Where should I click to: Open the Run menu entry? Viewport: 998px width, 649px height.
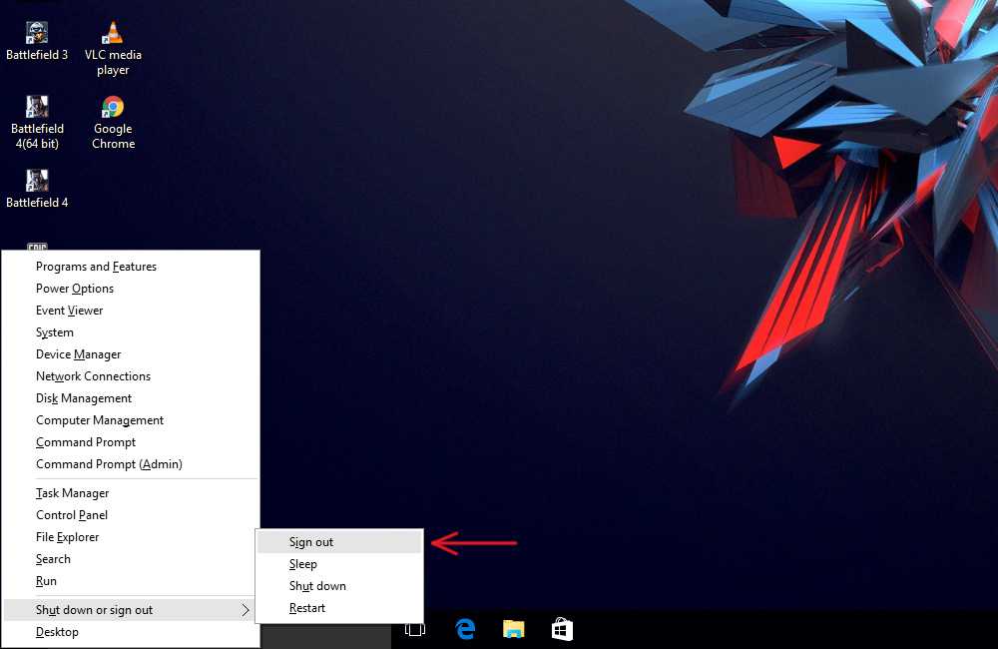131,581
